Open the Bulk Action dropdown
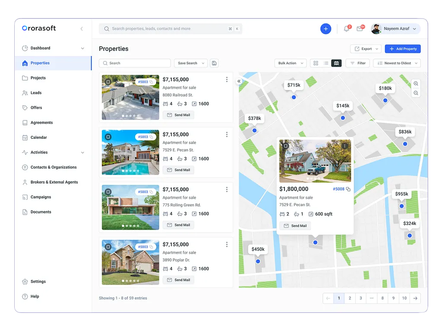 290,63
